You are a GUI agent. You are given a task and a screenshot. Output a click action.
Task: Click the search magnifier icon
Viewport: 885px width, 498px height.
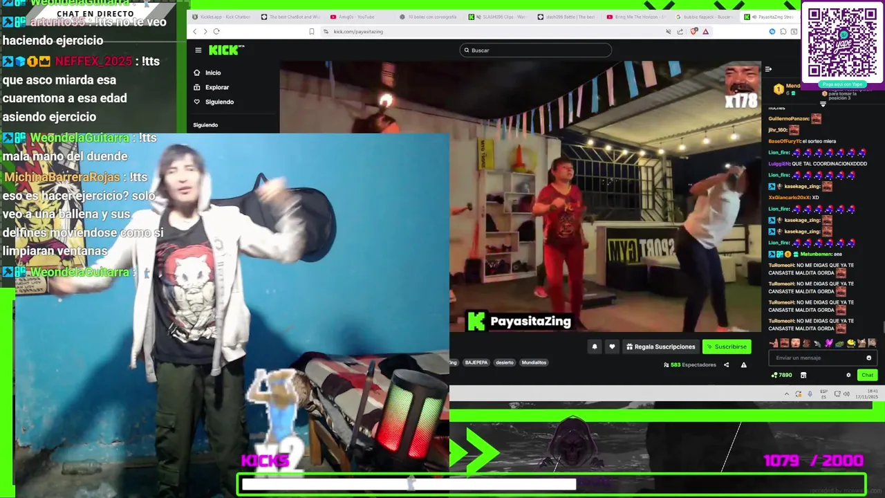pyautogui.click(x=467, y=50)
